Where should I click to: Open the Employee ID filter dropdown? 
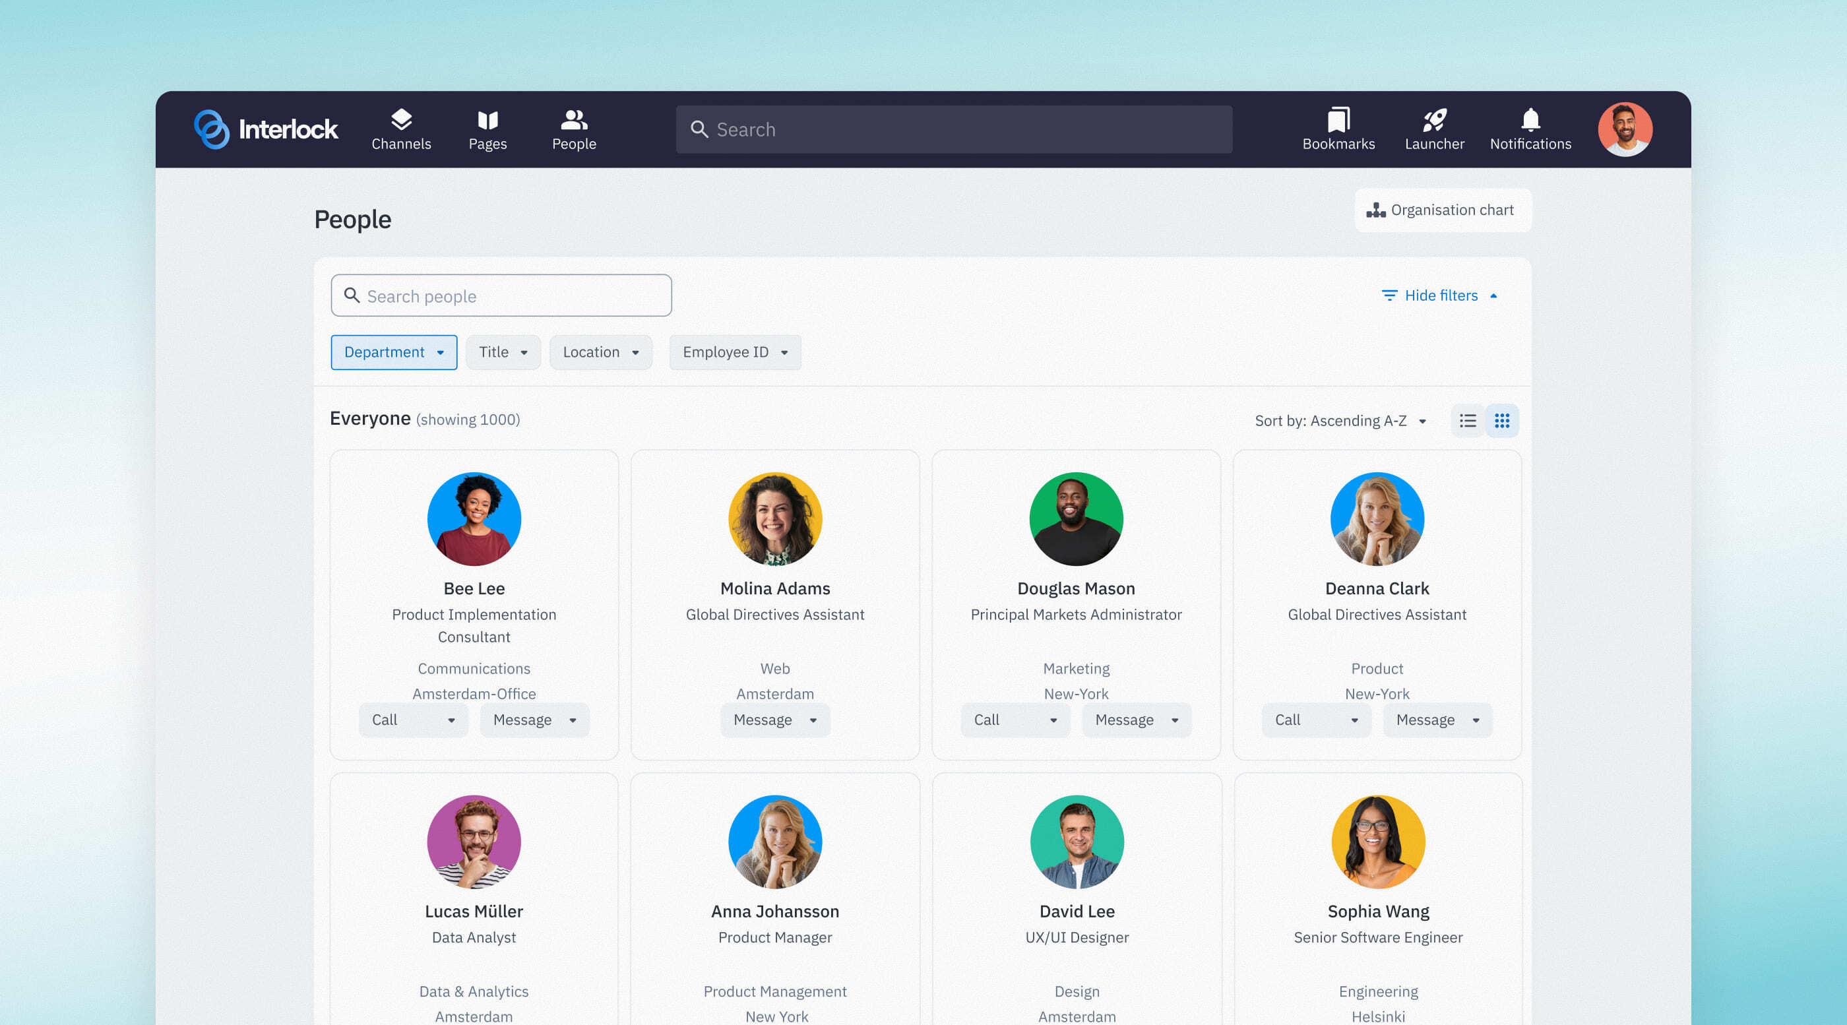pyautogui.click(x=735, y=352)
